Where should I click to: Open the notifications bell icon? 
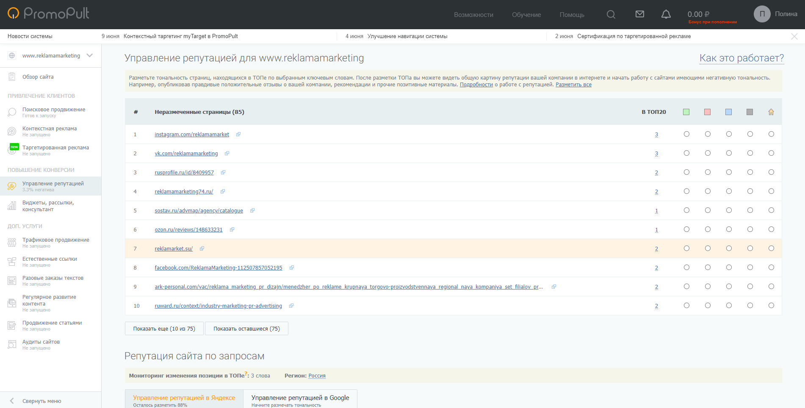tap(666, 14)
